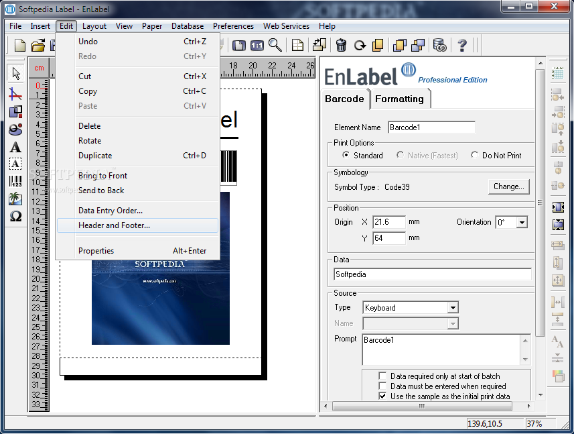
Task: Click the Origin Y value field
Action: (389, 238)
